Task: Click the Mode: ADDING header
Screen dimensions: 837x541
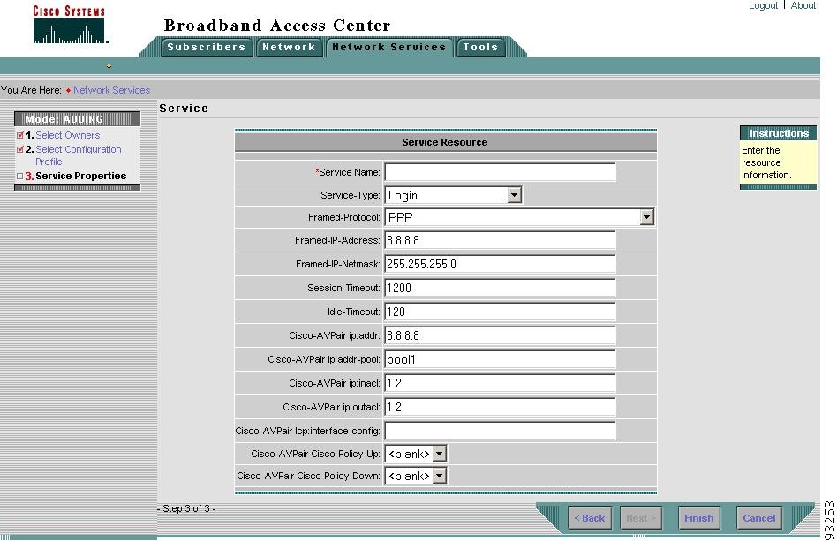Action: tap(77, 119)
